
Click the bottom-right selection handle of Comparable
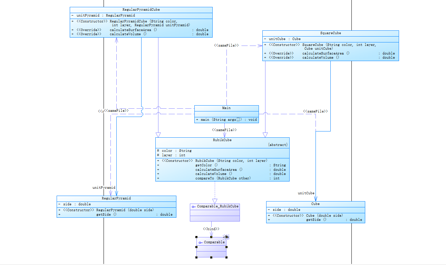click(226, 257)
